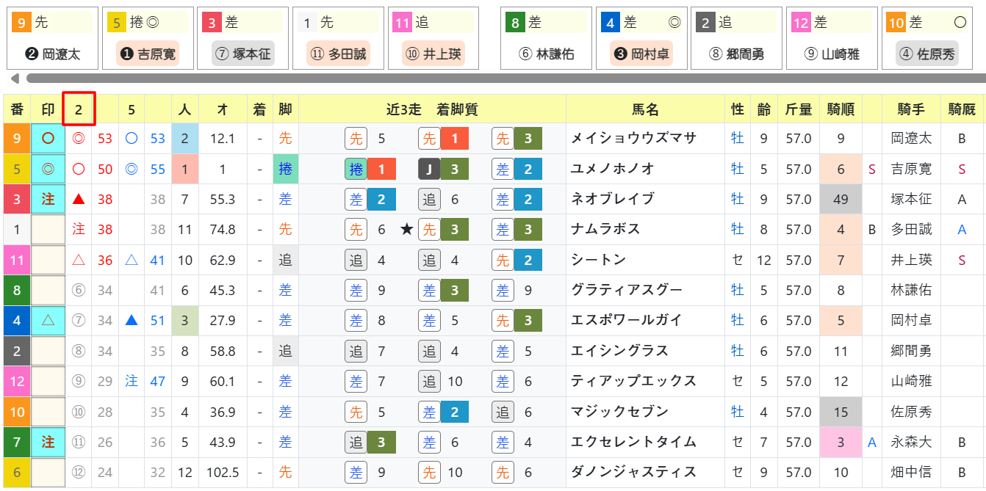The height and width of the screenshot is (491, 986).
Task: Open the top card for 12 山崎雅
Action: 832,38
